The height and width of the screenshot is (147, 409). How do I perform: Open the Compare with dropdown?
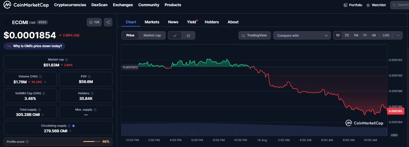[x=302, y=35]
